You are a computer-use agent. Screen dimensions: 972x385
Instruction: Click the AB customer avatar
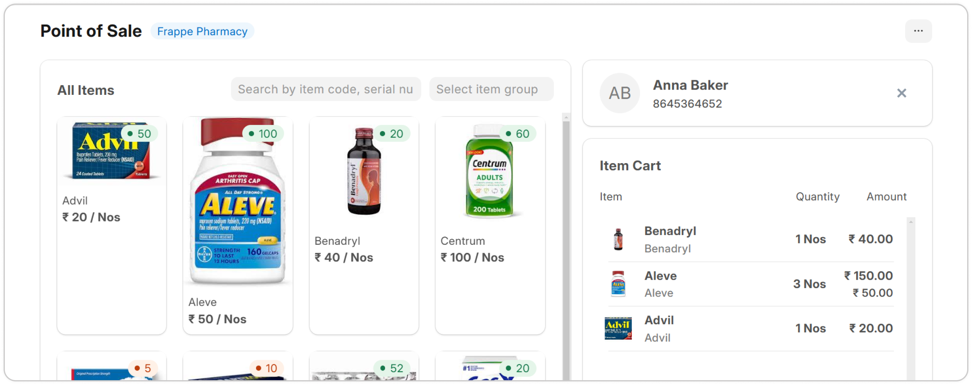pyautogui.click(x=619, y=93)
